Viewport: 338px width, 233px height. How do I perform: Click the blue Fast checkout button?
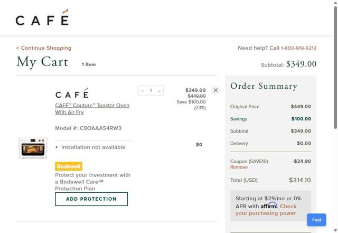point(316,220)
